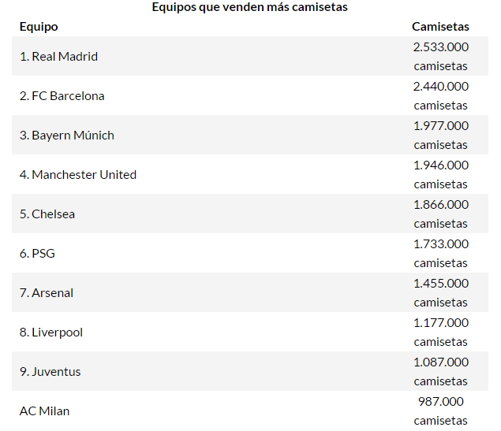
Task: Click the 1.977.000 camisetas value
Action: click(x=440, y=136)
